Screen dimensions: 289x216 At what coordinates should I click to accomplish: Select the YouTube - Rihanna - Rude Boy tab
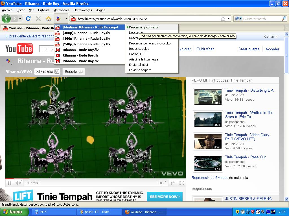(x=28, y=28)
